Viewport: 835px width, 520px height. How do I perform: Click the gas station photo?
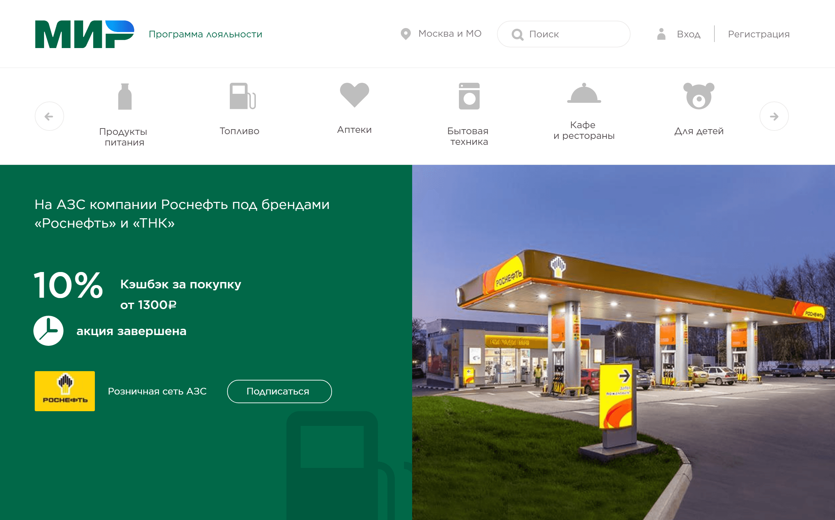tap(623, 342)
